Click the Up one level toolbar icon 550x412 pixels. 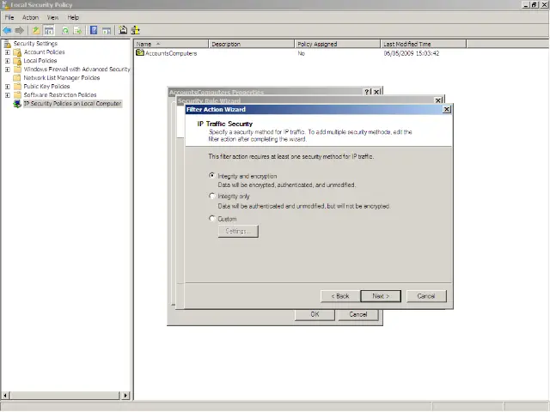pos(36,30)
